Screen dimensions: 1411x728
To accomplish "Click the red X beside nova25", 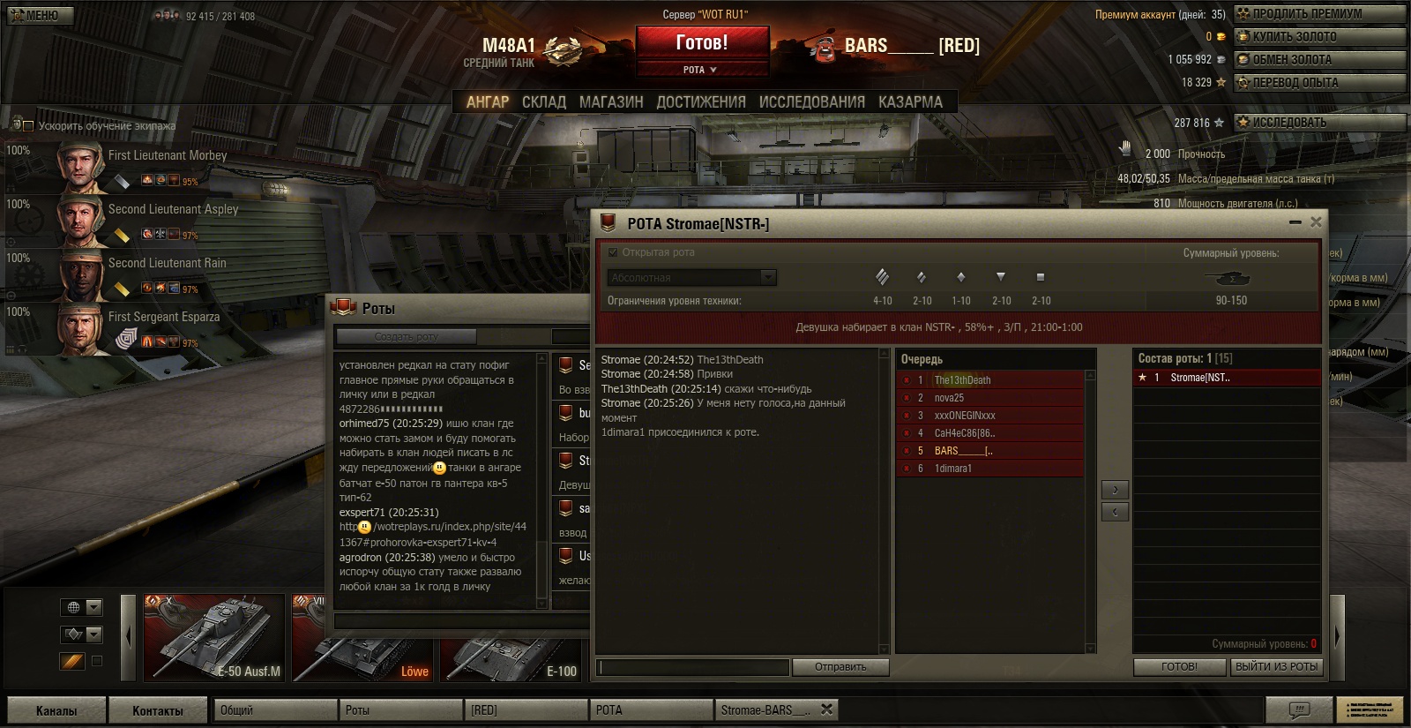I will (907, 398).
